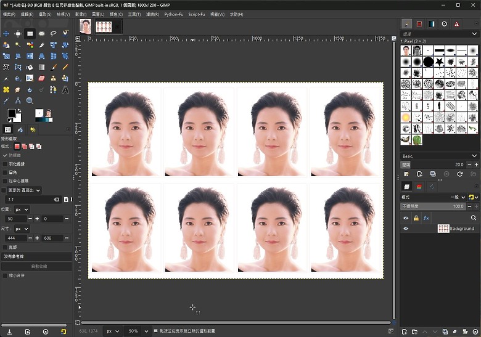
Task: Refresh the brushes list
Action: (459, 174)
